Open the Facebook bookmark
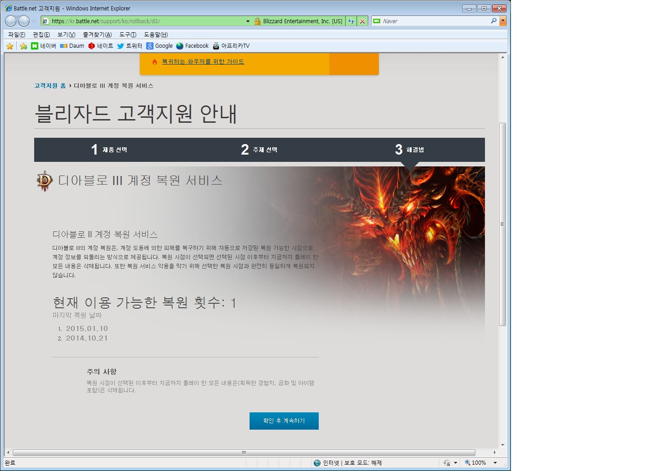663x471 pixels. [192, 46]
